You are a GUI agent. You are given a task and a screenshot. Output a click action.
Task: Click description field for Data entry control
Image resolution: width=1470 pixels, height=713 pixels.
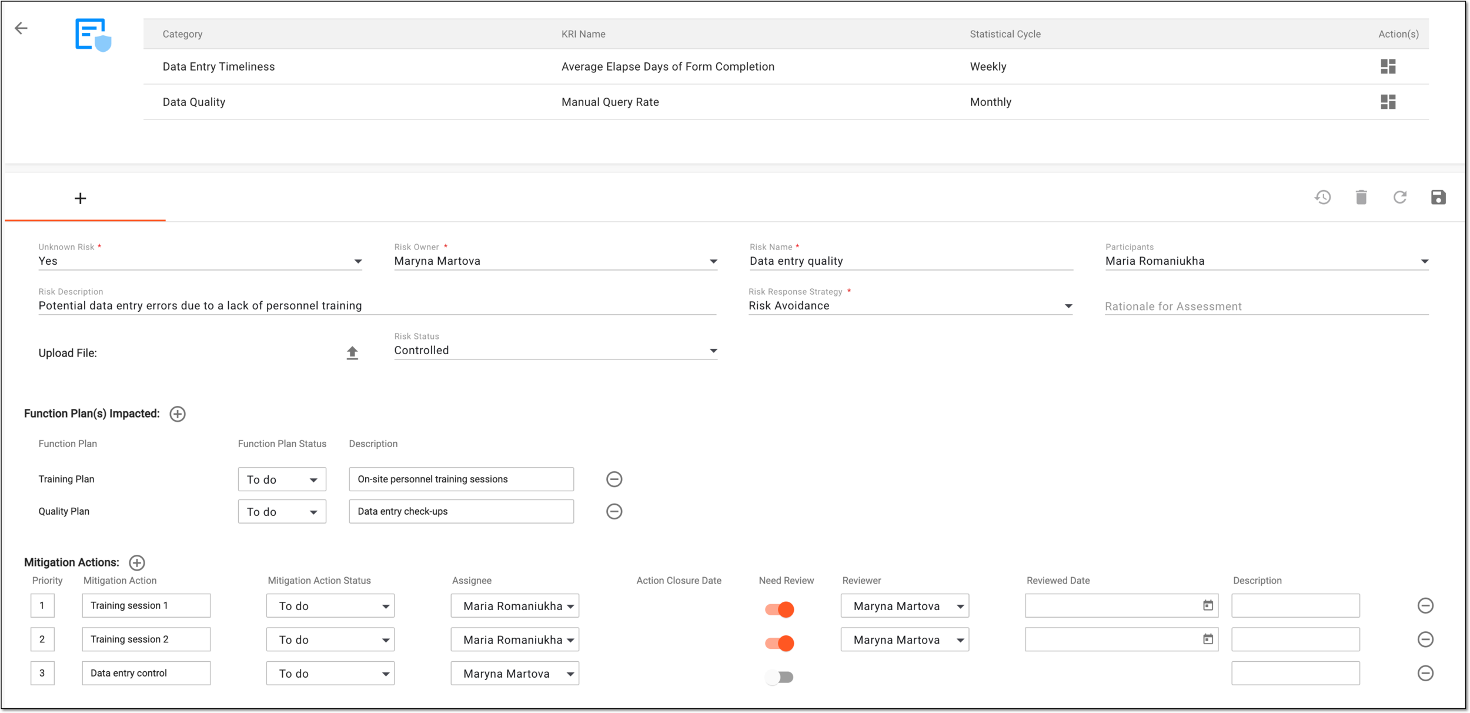(x=1296, y=674)
